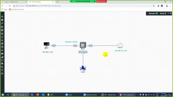The width and height of the screenshot is (173, 97).
Task: Open Startup-configs icon in sidebar
Action: (2, 27)
